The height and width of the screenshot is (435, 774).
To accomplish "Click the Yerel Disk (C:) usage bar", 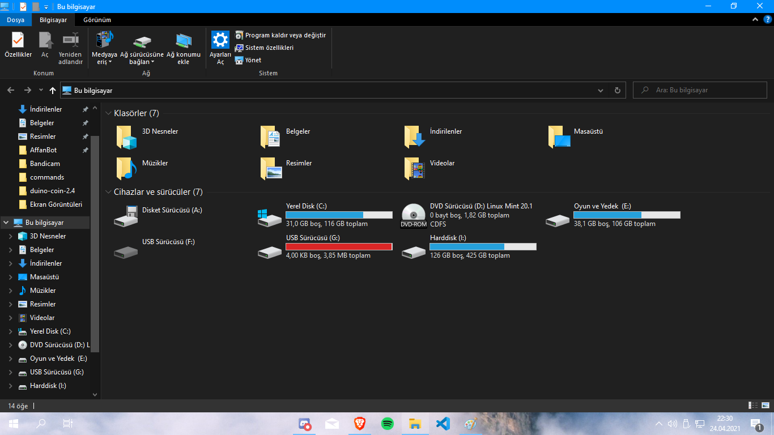I will 339,215.
